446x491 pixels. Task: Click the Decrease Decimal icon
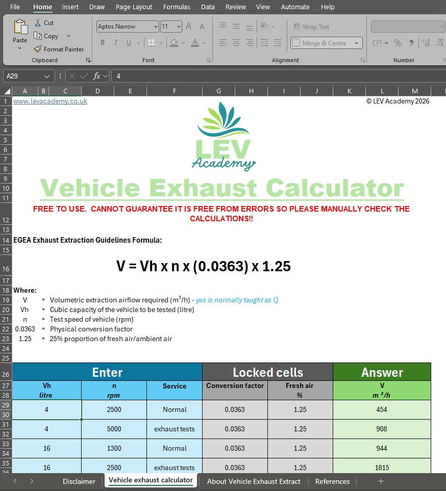(439, 43)
